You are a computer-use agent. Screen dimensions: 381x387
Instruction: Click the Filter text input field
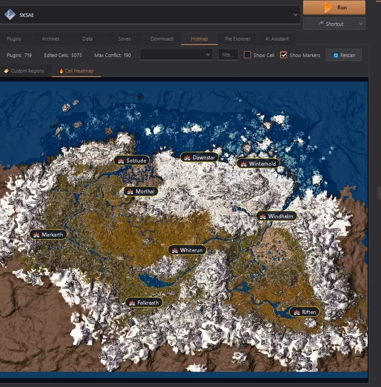point(228,55)
